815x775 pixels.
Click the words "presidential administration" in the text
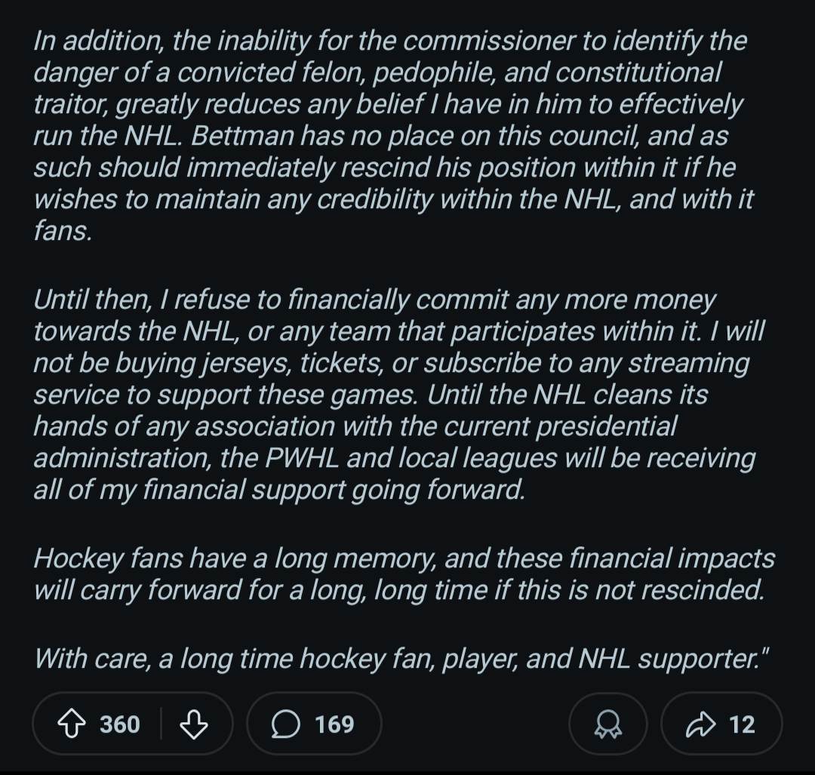pyautogui.click(x=355, y=442)
